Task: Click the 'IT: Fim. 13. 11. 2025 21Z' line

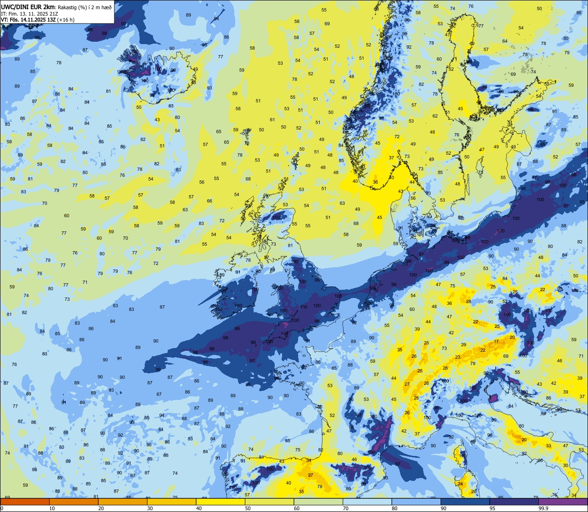Action: pyautogui.click(x=29, y=14)
